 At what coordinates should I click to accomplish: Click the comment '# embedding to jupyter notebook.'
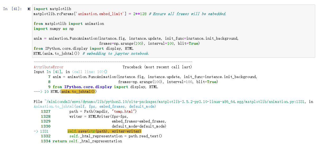(x=116, y=53)
